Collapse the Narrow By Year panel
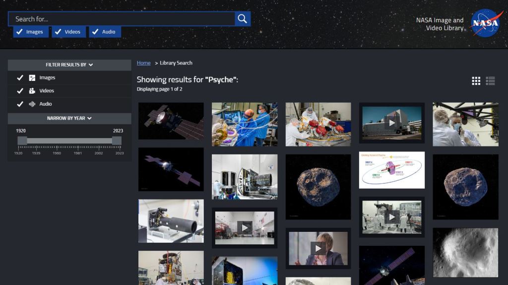 point(69,118)
